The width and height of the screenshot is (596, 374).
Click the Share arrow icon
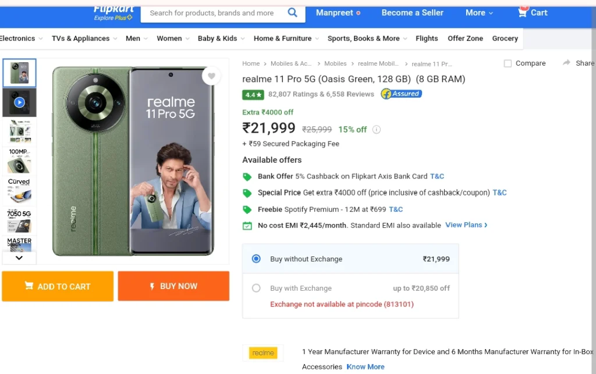click(x=566, y=63)
